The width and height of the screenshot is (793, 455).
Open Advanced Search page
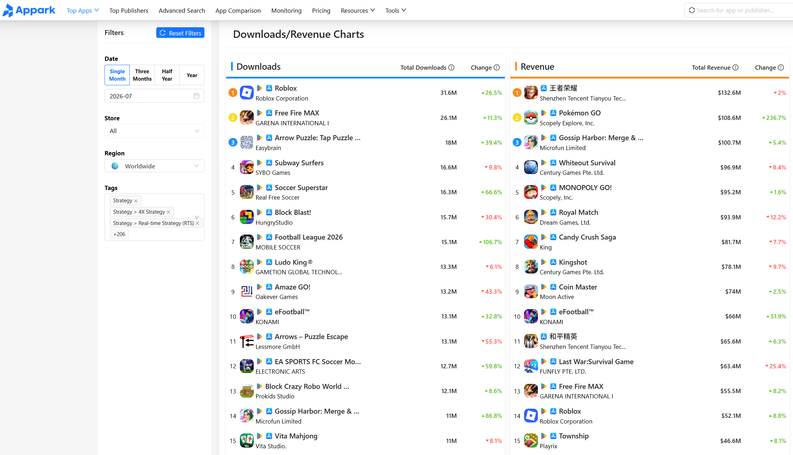tap(182, 11)
